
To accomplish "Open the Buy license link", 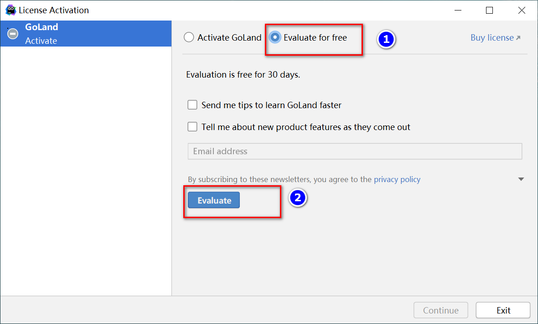I will 495,38.
